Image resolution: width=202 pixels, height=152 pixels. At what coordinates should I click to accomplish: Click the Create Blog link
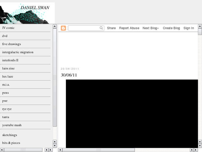tap(171, 28)
